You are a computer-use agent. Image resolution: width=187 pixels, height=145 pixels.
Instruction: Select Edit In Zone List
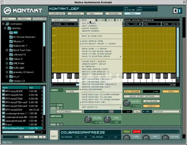pyautogui.click(x=92, y=36)
